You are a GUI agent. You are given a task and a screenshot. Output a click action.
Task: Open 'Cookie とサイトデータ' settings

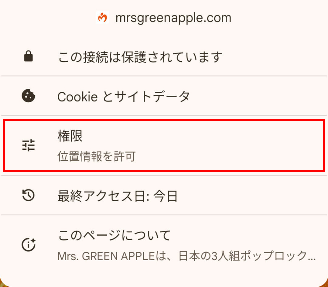pos(124,97)
